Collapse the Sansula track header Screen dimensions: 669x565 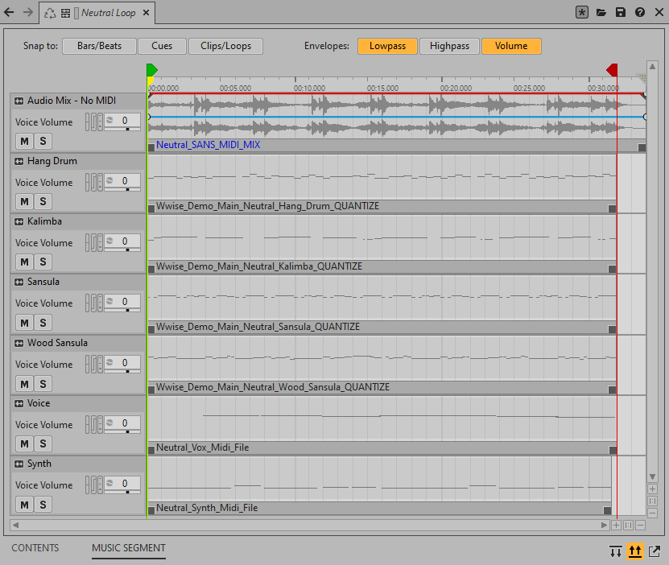click(x=19, y=282)
